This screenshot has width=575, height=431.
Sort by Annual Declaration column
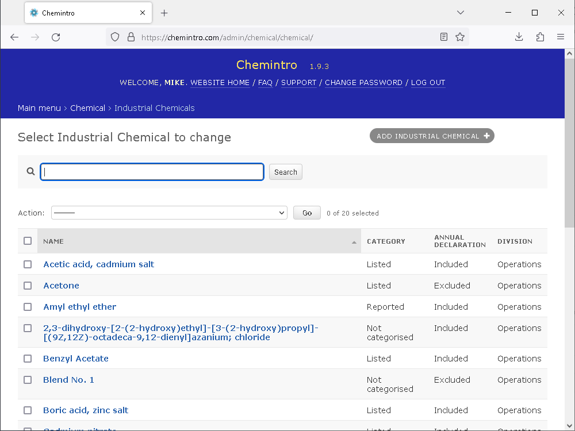pyautogui.click(x=460, y=241)
